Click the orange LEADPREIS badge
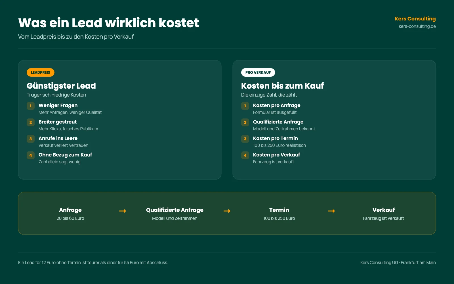Viewport: 454px width, 284px height. [40, 72]
